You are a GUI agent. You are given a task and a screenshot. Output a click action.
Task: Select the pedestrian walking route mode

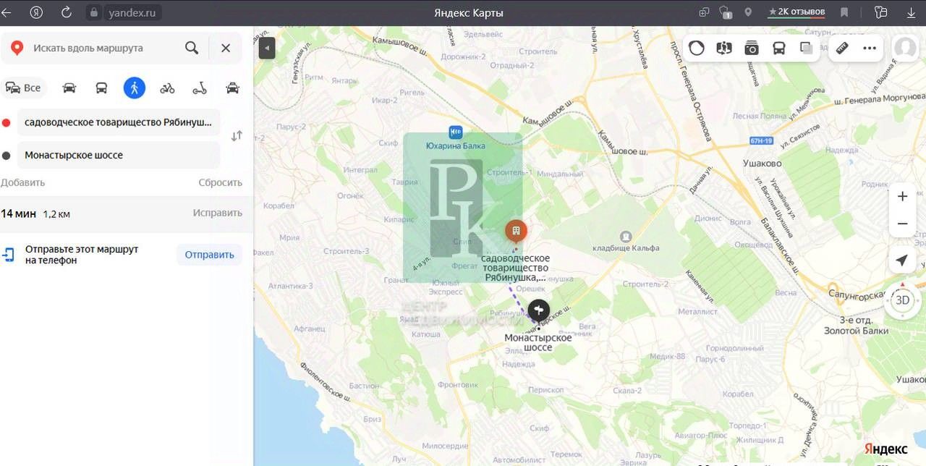click(x=135, y=88)
